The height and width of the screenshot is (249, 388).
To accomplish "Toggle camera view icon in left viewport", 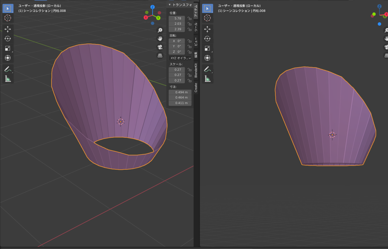I will pyautogui.click(x=160, y=47).
